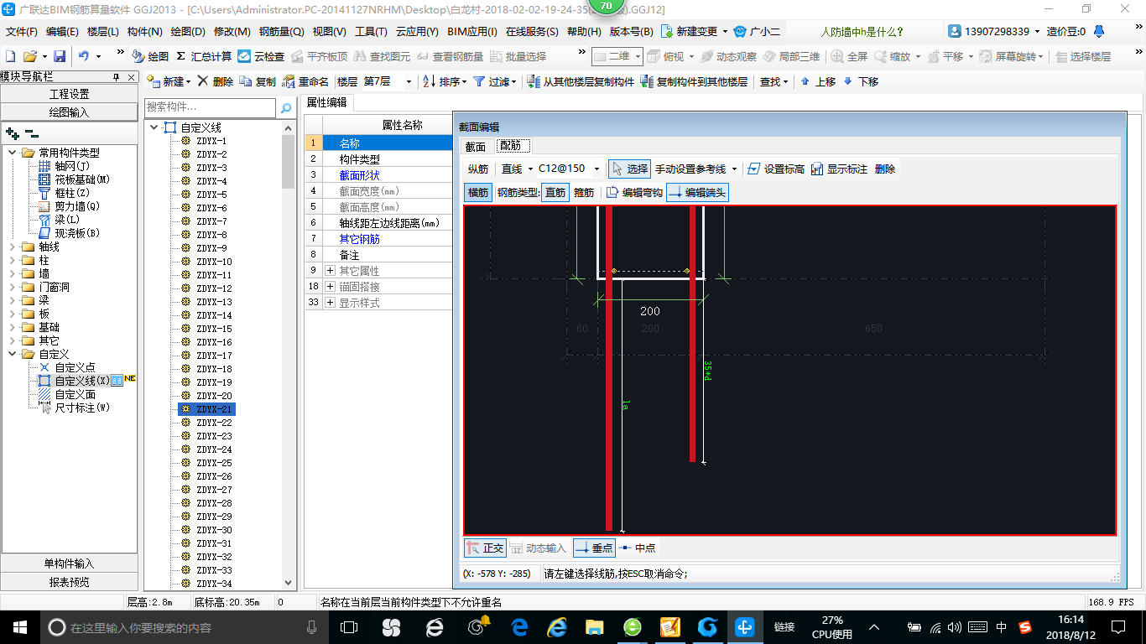Click 工程设置 panel button

pyautogui.click(x=69, y=94)
